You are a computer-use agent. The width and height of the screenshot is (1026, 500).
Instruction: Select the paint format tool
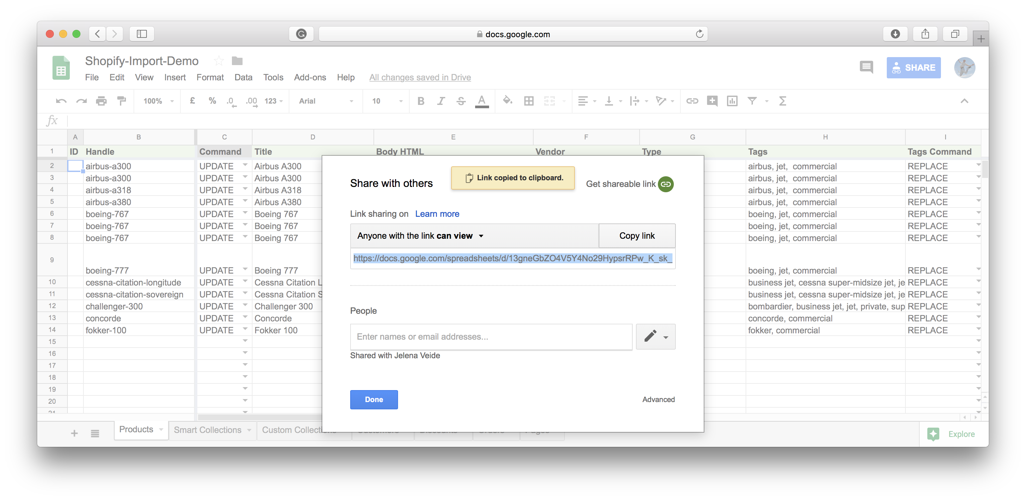(122, 101)
